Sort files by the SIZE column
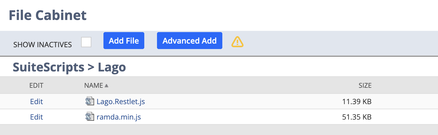The height and width of the screenshot is (135, 438). click(365, 86)
